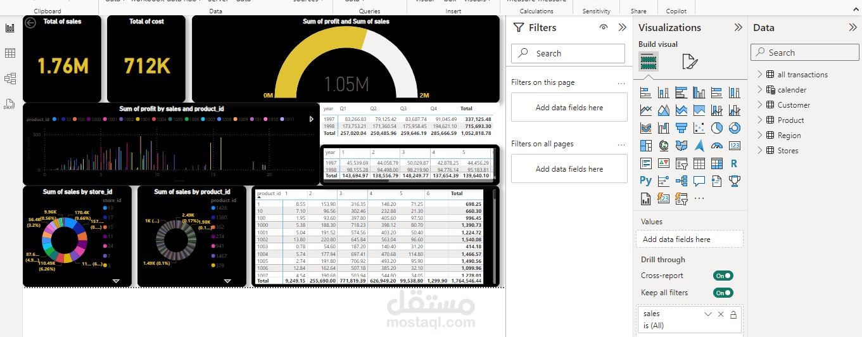Screen dimensions: 862x337
Task: Choose the trophy Metrics visual
Action: [735, 181]
